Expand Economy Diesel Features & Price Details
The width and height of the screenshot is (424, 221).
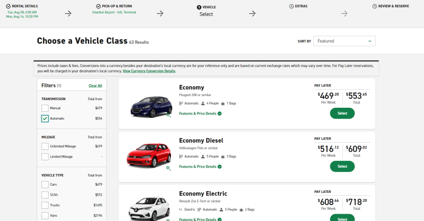(200, 167)
